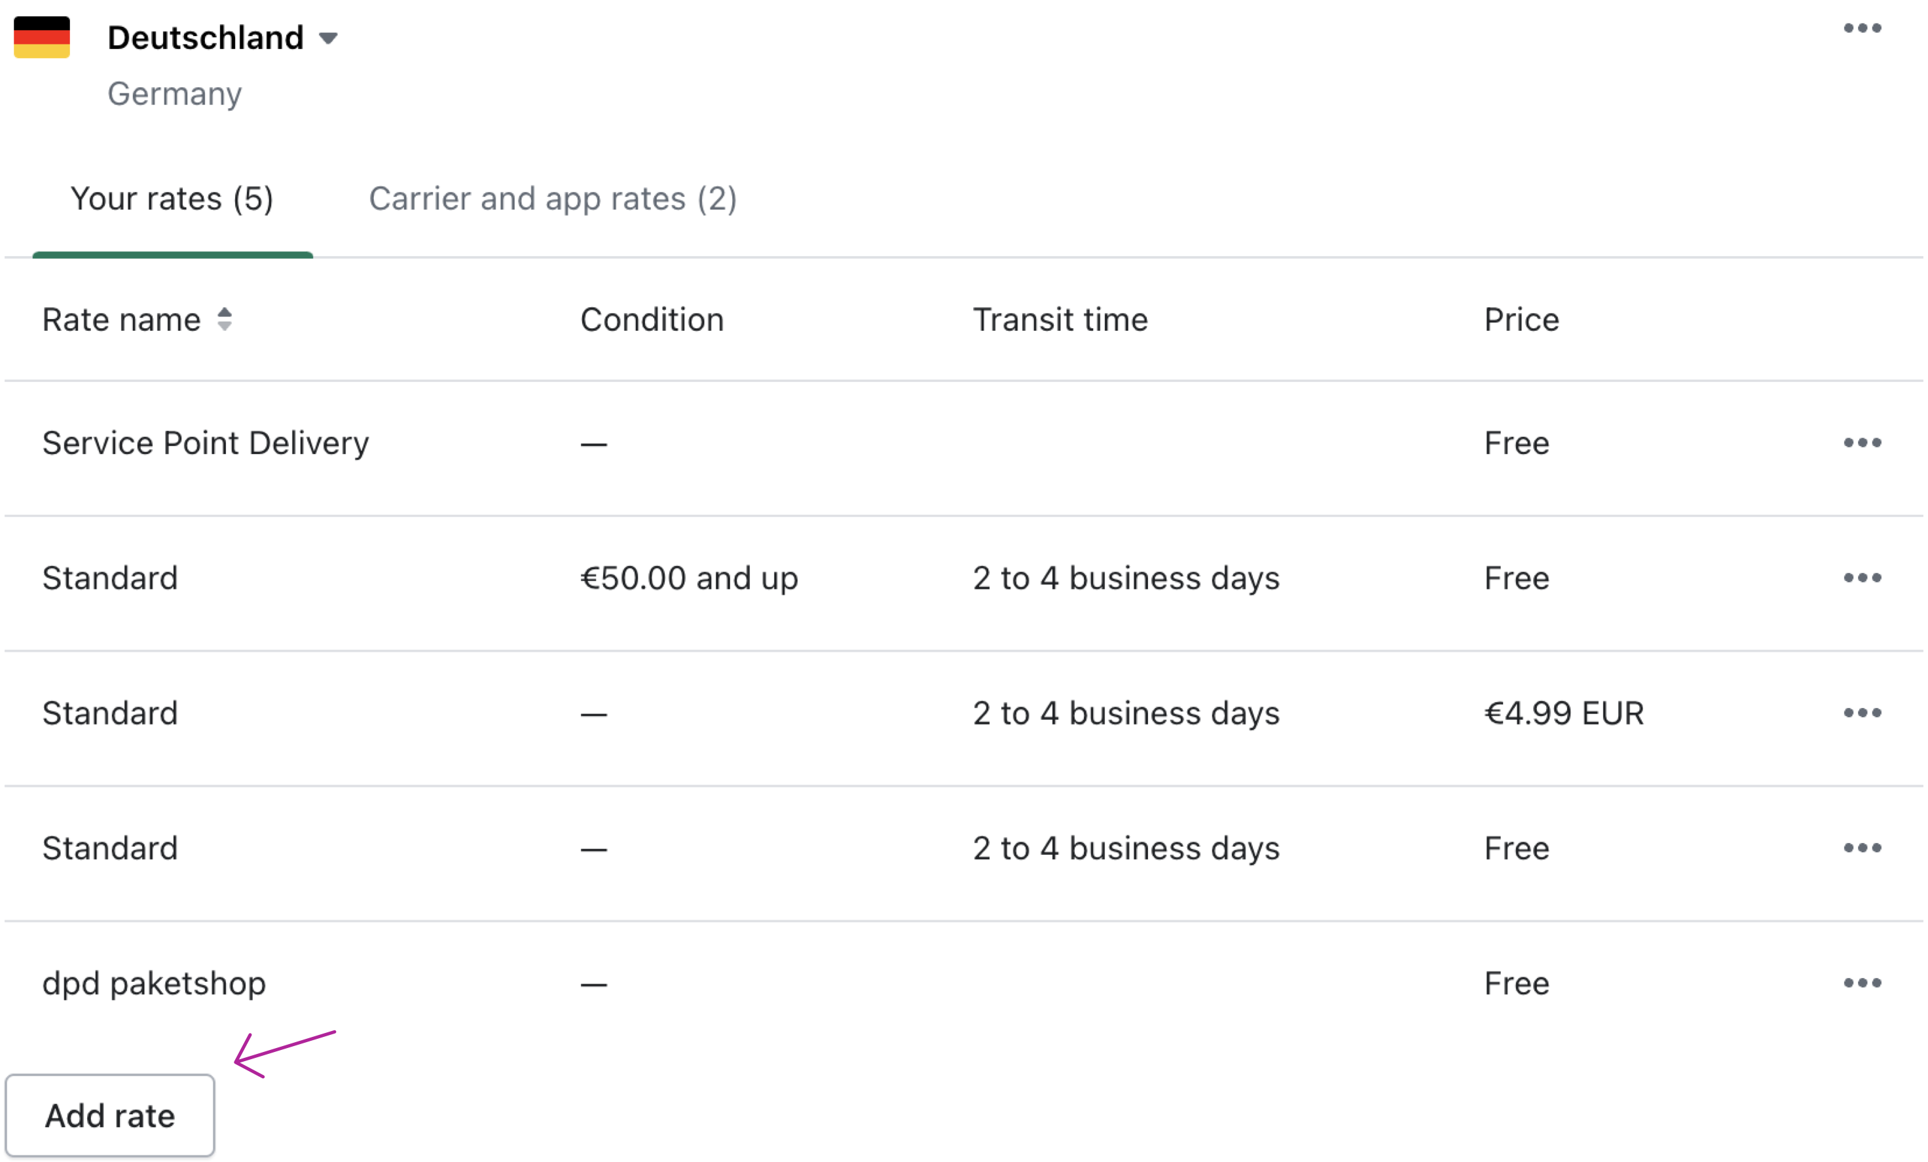The image size is (1928, 1162).
Task: Click the Germany label text
Action: pyautogui.click(x=174, y=94)
